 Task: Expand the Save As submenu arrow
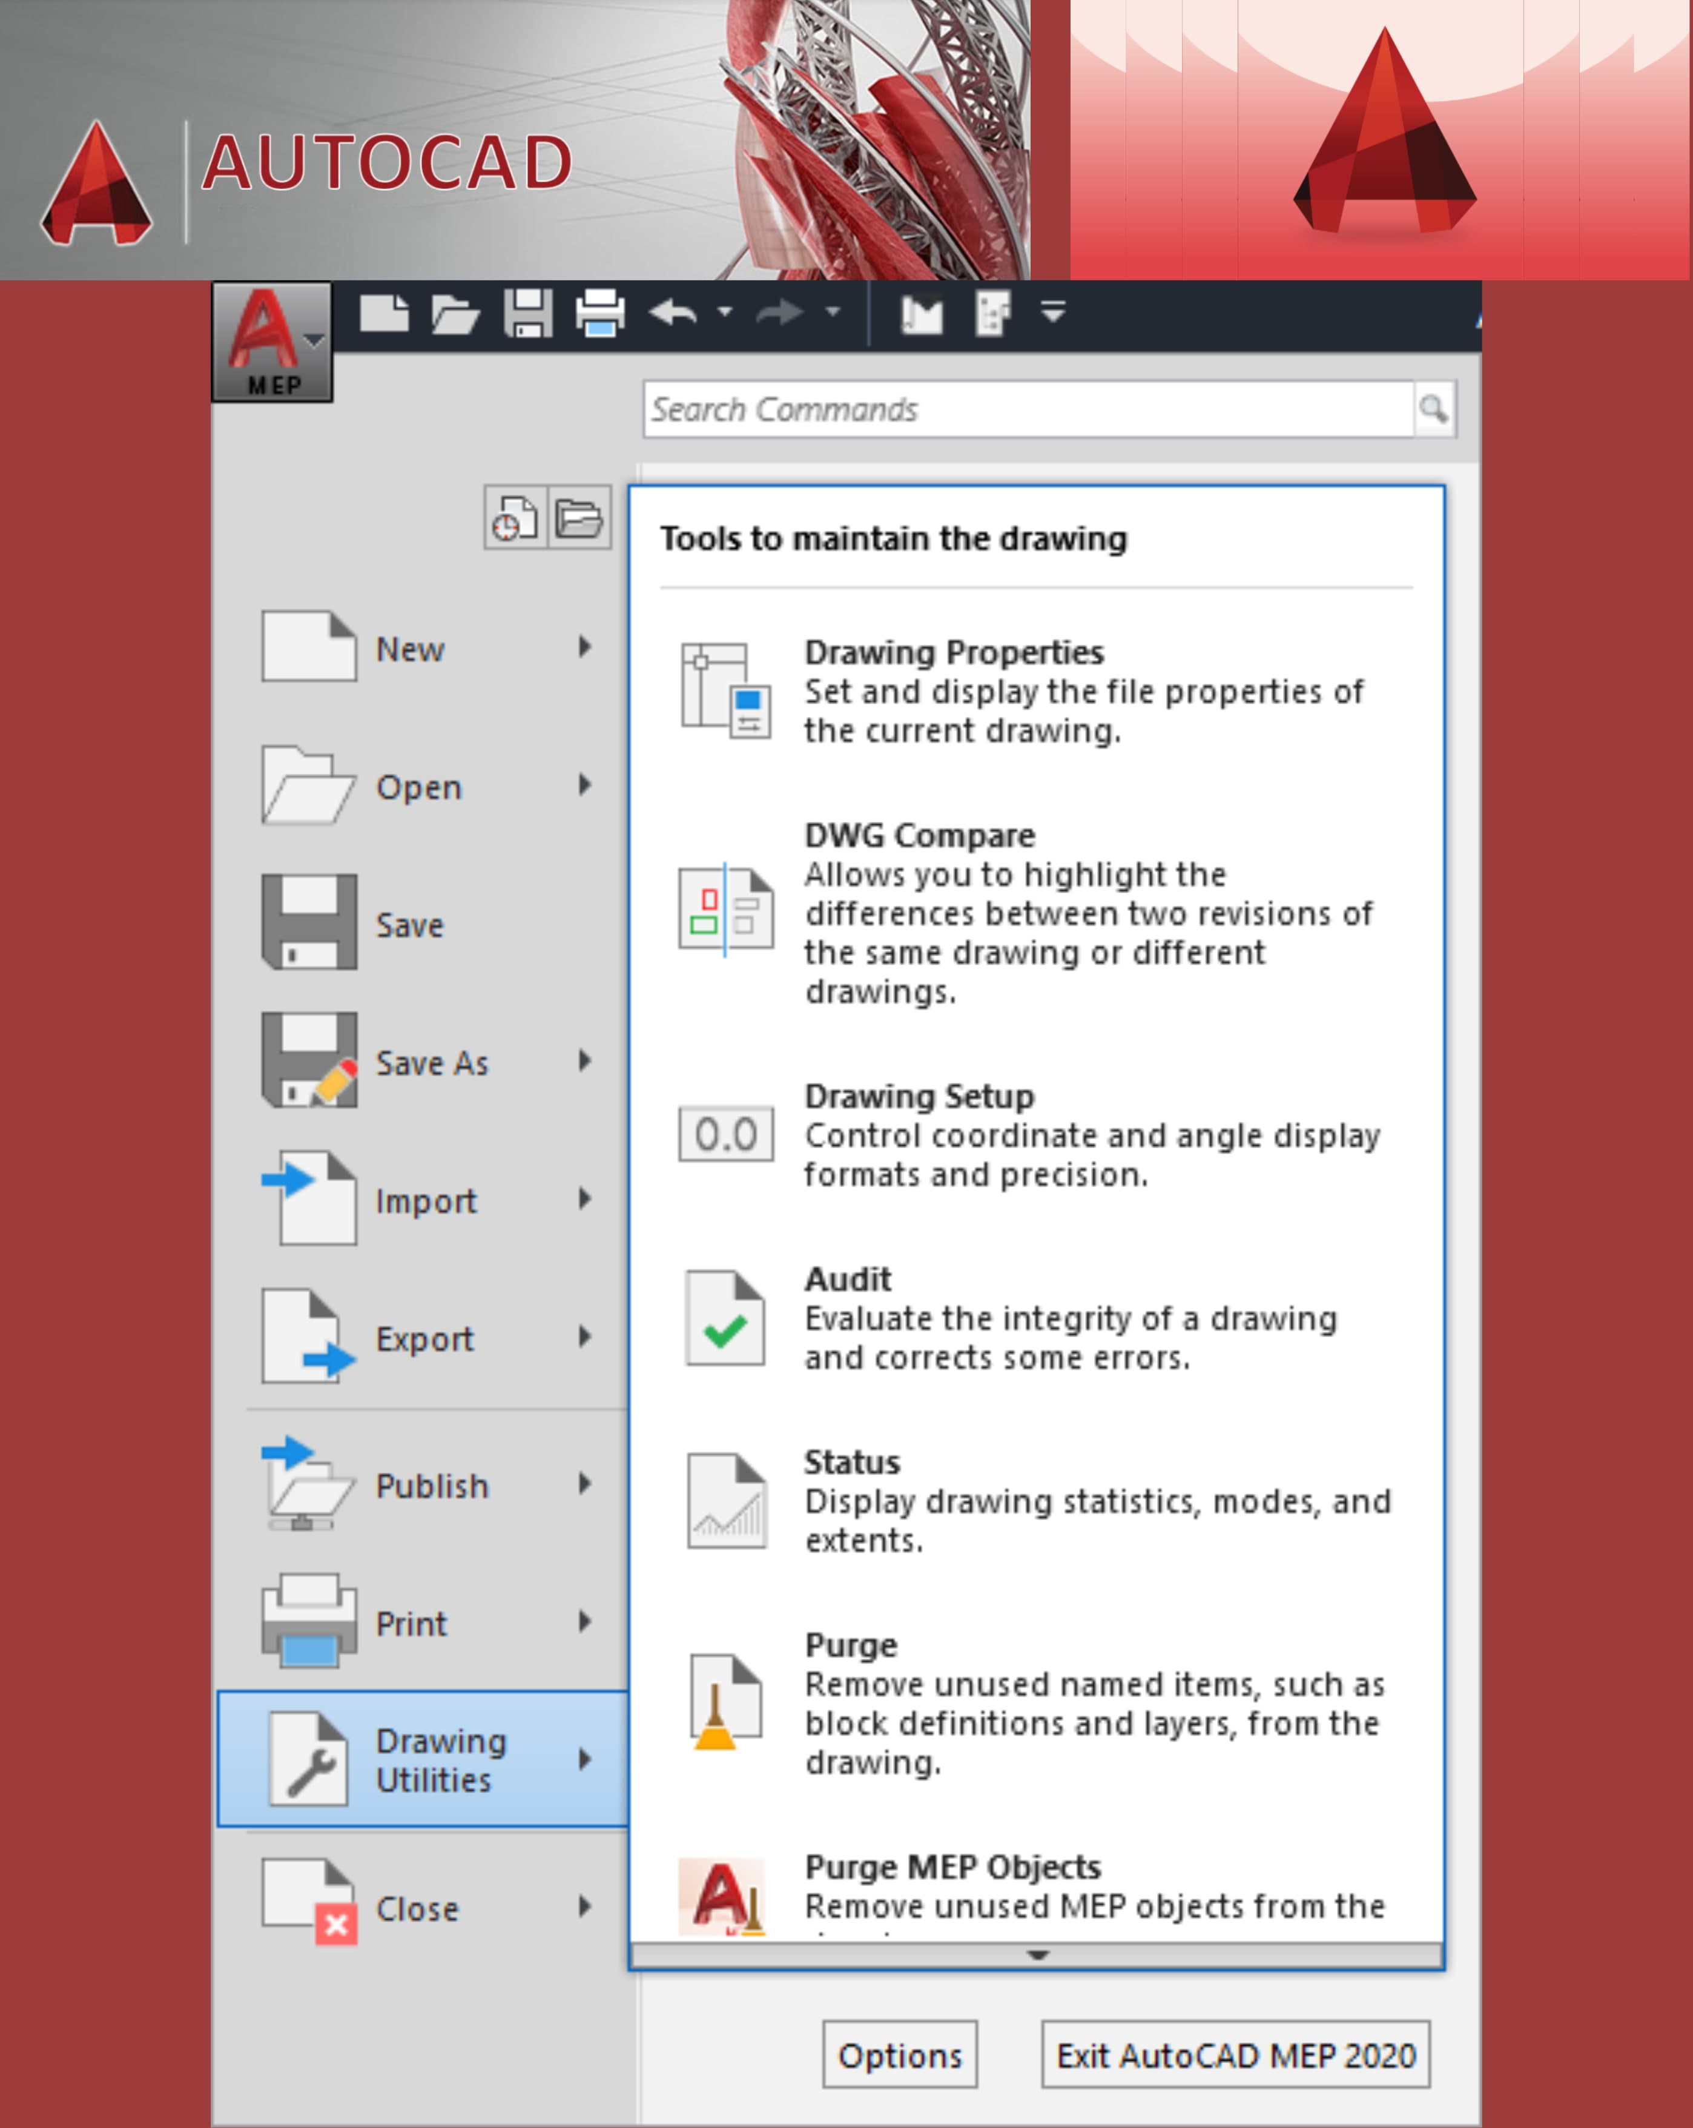point(586,1061)
